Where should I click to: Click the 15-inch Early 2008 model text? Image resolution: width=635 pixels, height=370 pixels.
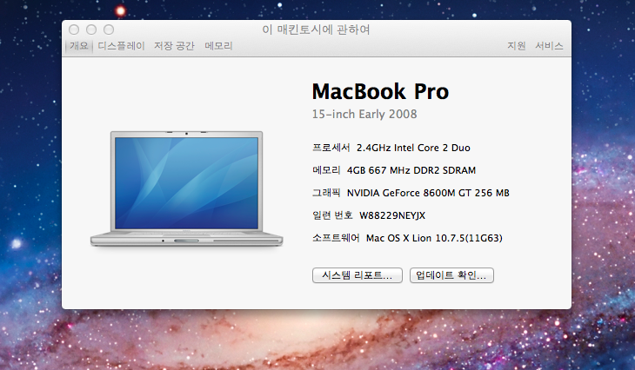(x=364, y=114)
